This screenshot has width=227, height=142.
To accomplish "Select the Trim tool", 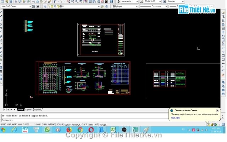I will pyautogui.click(x=223, y=48).
